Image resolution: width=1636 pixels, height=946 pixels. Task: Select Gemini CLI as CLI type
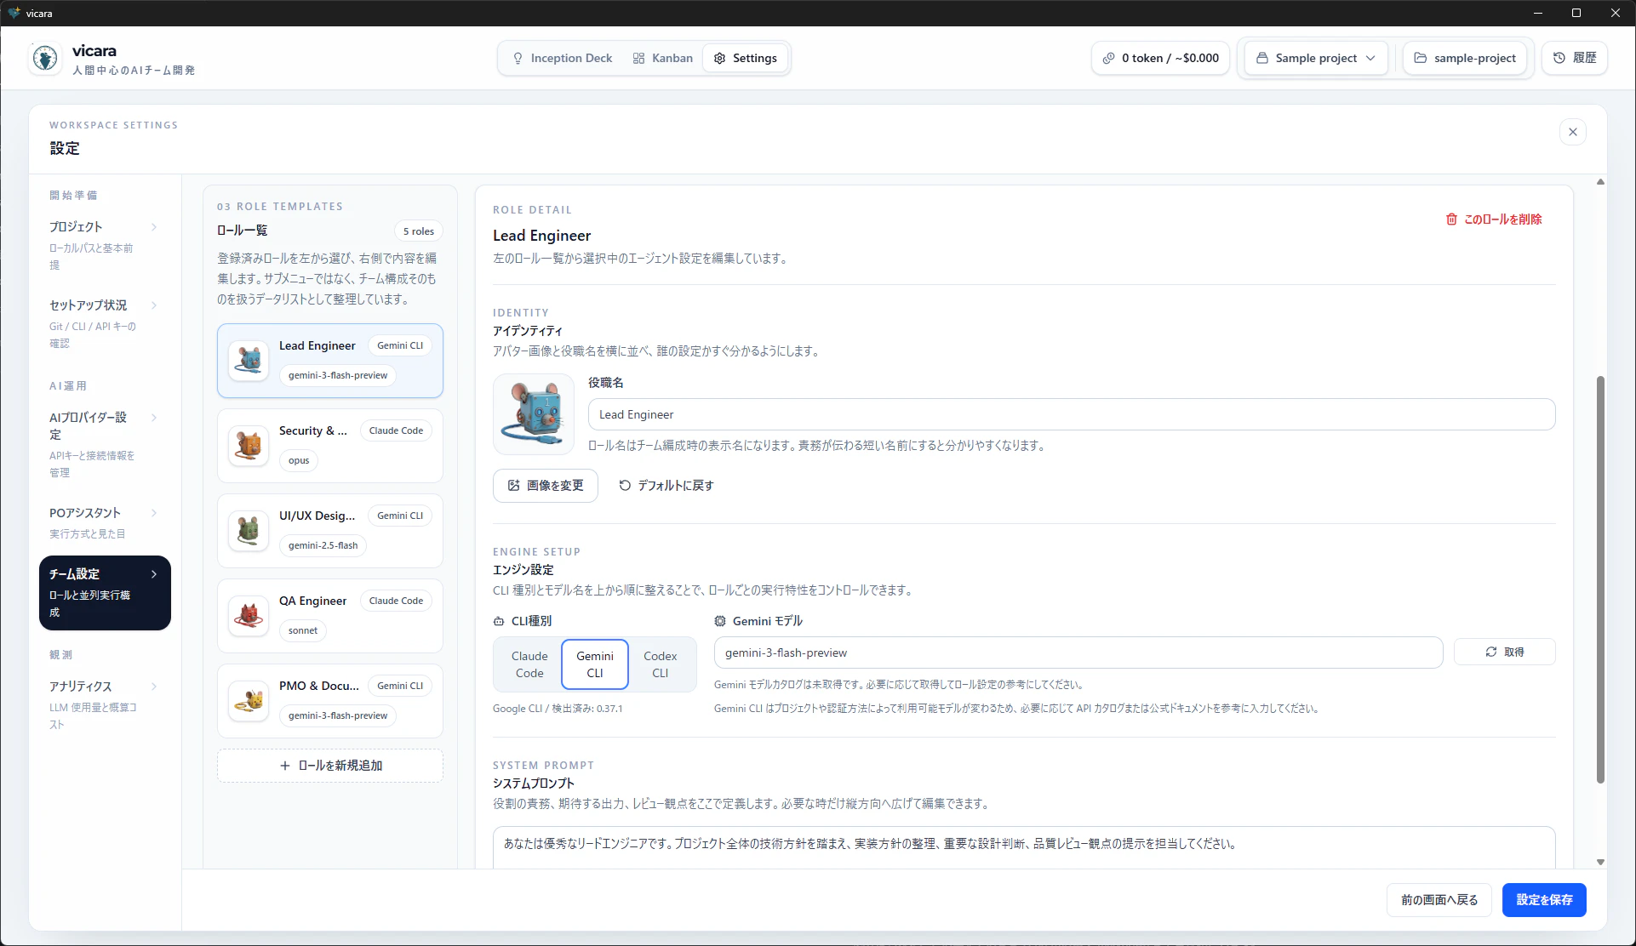click(595, 664)
